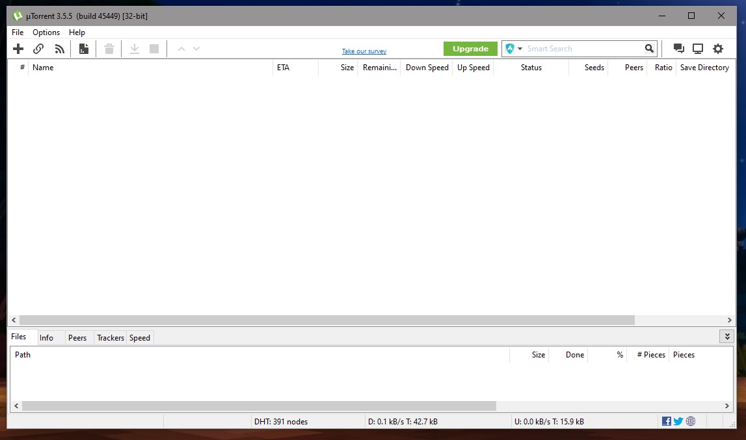The image size is (746, 440).
Task: Click the green Upgrade button
Action: point(470,49)
